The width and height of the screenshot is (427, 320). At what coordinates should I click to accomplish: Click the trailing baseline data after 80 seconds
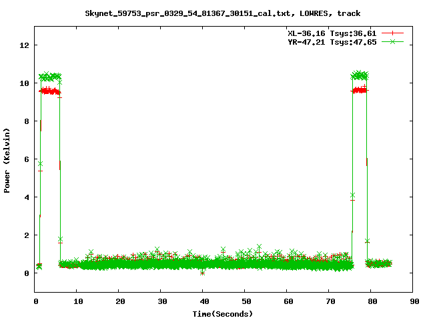pyautogui.click(x=378, y=263)
